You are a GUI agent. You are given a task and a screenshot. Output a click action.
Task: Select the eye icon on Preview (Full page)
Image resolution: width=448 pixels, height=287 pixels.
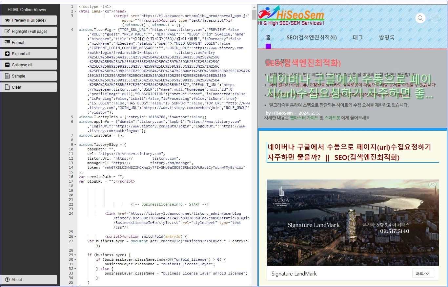point(8,20)
